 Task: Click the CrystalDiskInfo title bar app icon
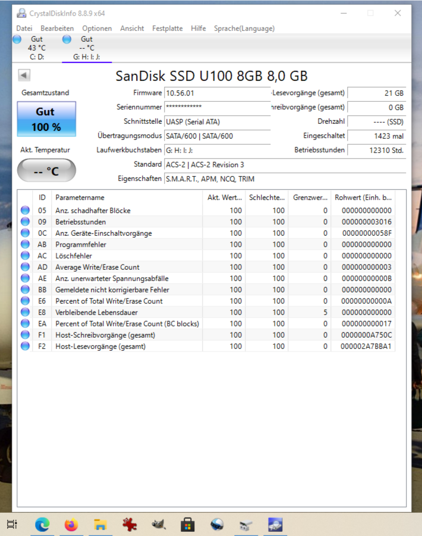21,13
